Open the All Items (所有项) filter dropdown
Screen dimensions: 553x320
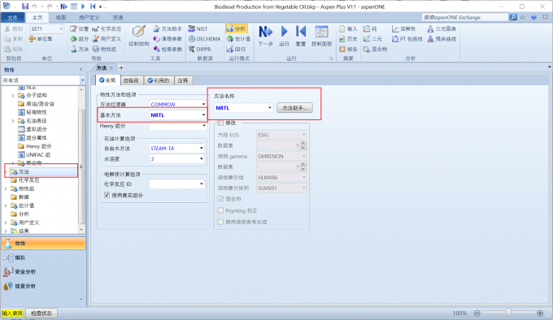82,80
